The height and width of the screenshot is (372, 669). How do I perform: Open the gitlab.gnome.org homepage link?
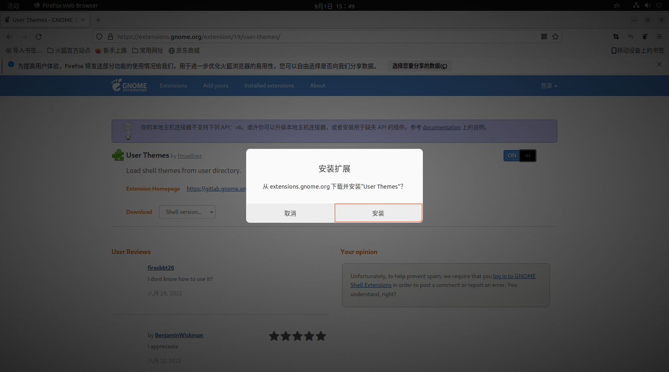click(216, 189)
